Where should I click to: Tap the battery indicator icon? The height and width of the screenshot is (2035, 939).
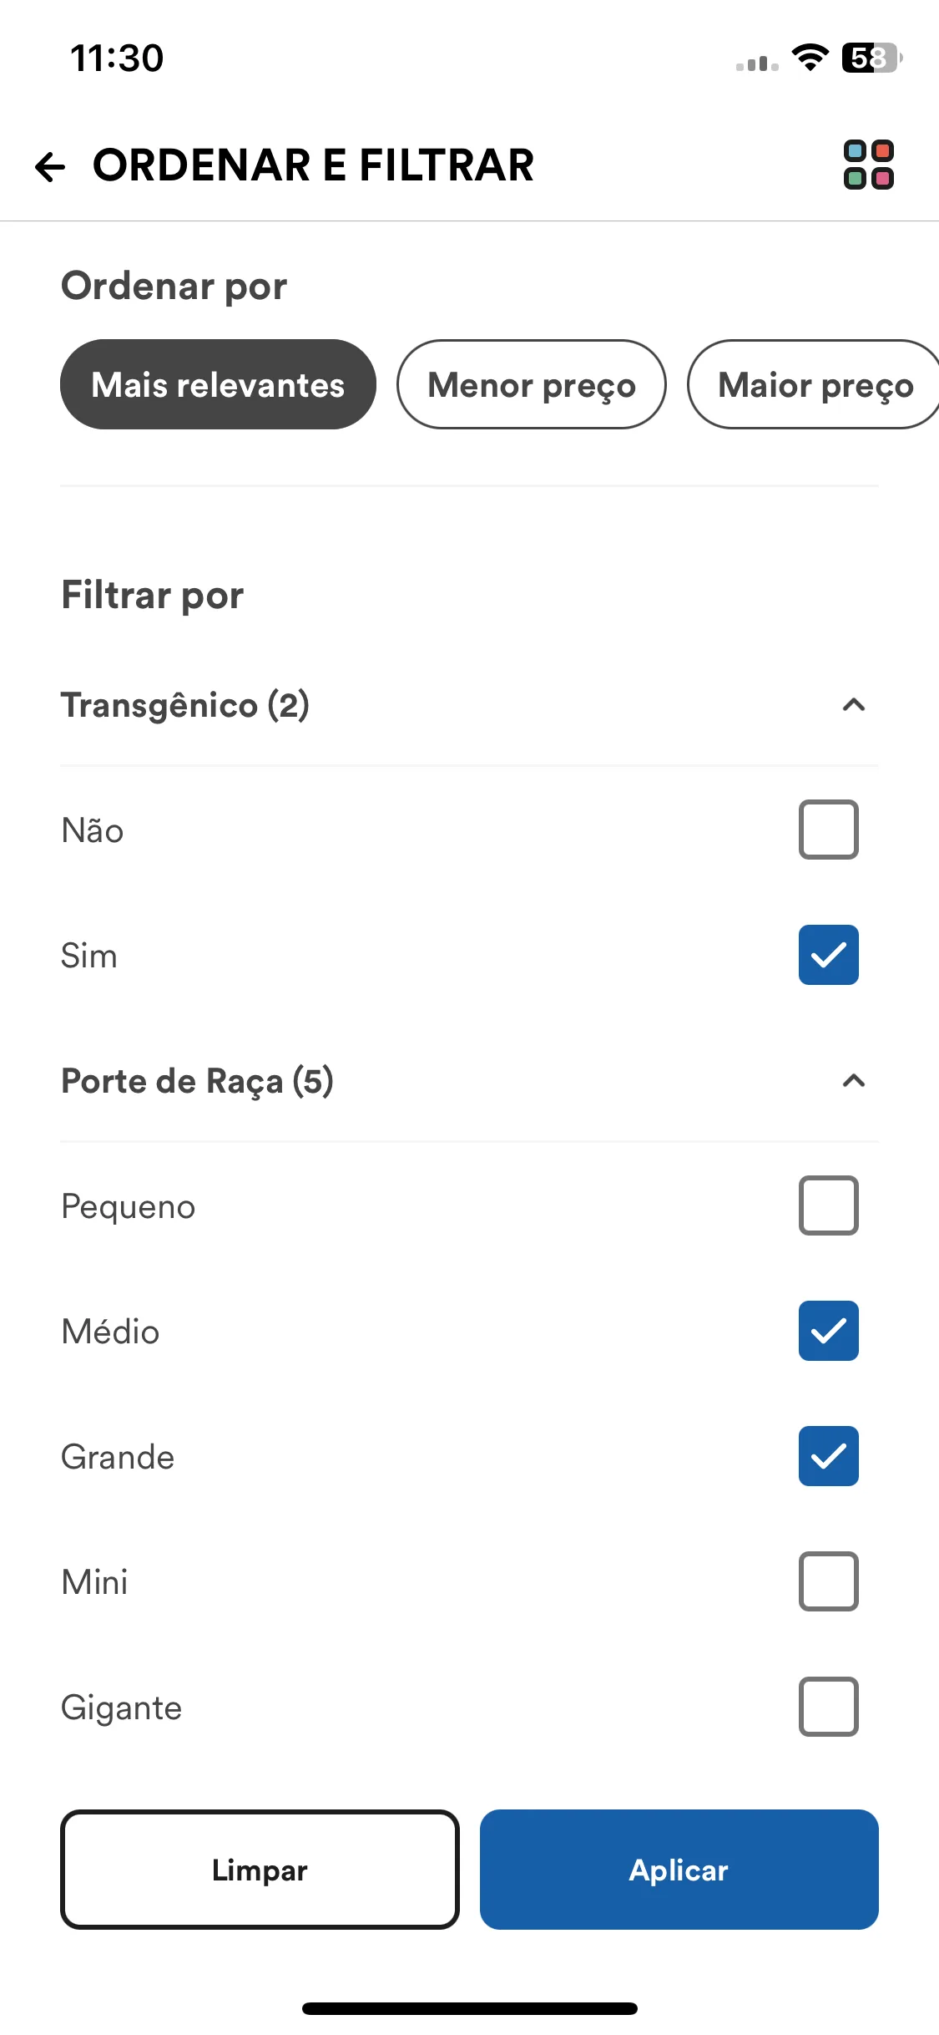pos(872,58)
